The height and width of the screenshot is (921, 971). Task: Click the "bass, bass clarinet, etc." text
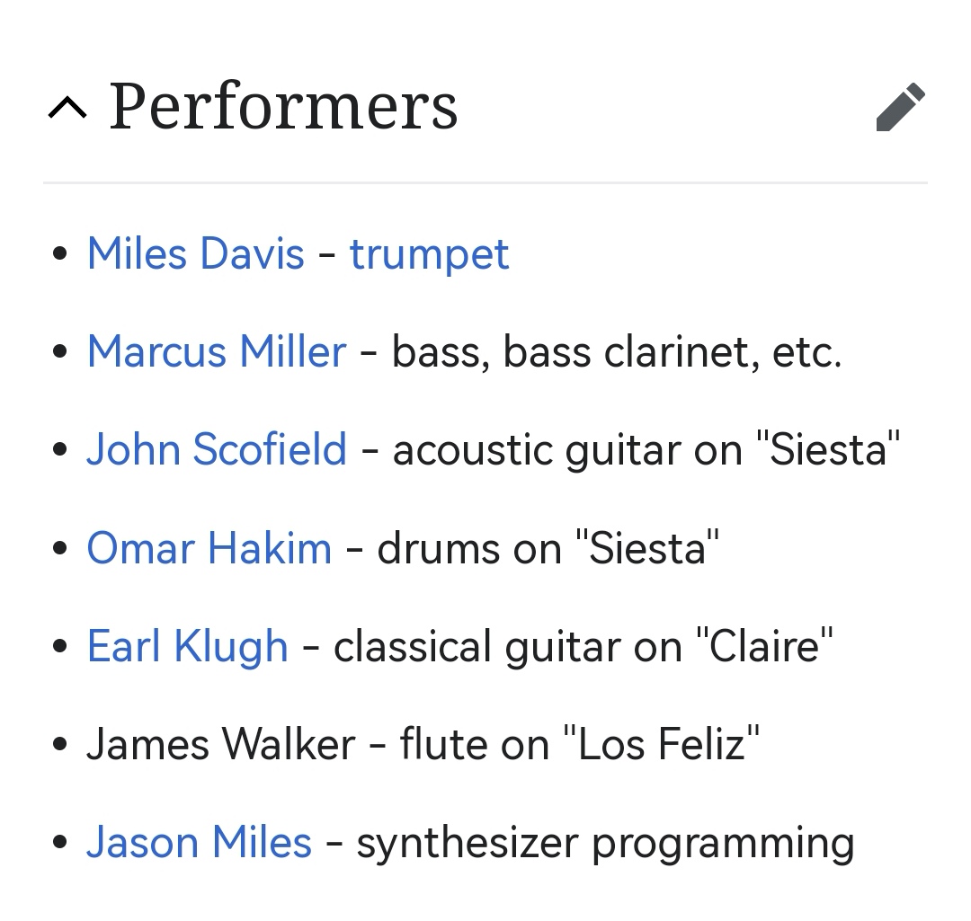(617, 351)
